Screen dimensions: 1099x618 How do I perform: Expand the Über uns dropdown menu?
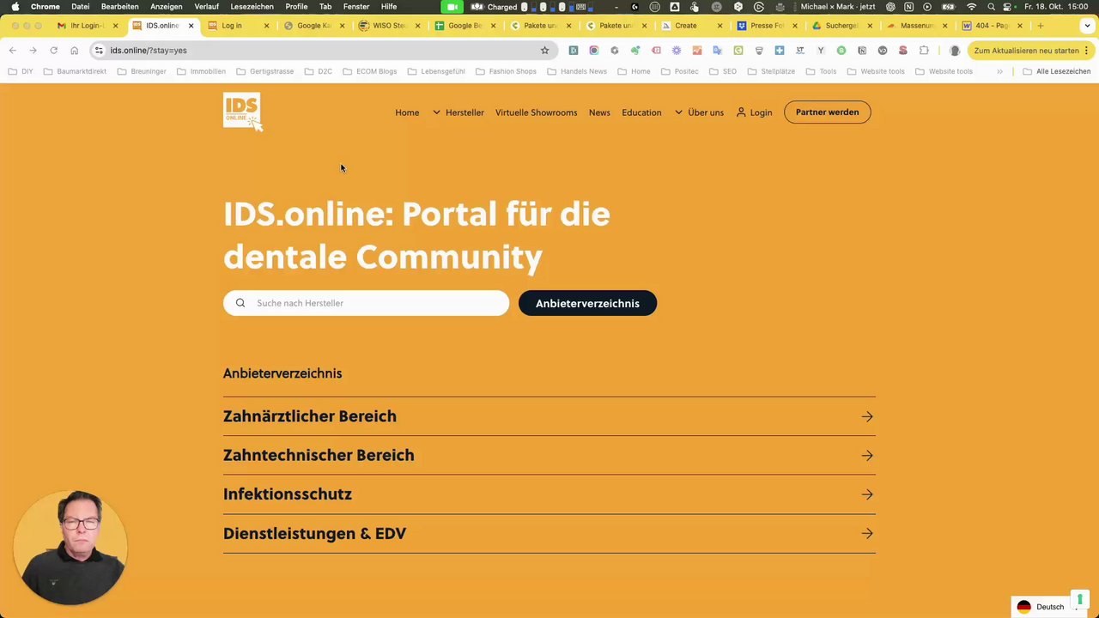tap(699, 112)
